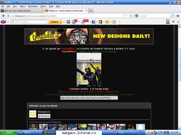Open the Edit menu
Image resolution: width=181 pixels, height=135 pixels.
[x=8, y=7]
